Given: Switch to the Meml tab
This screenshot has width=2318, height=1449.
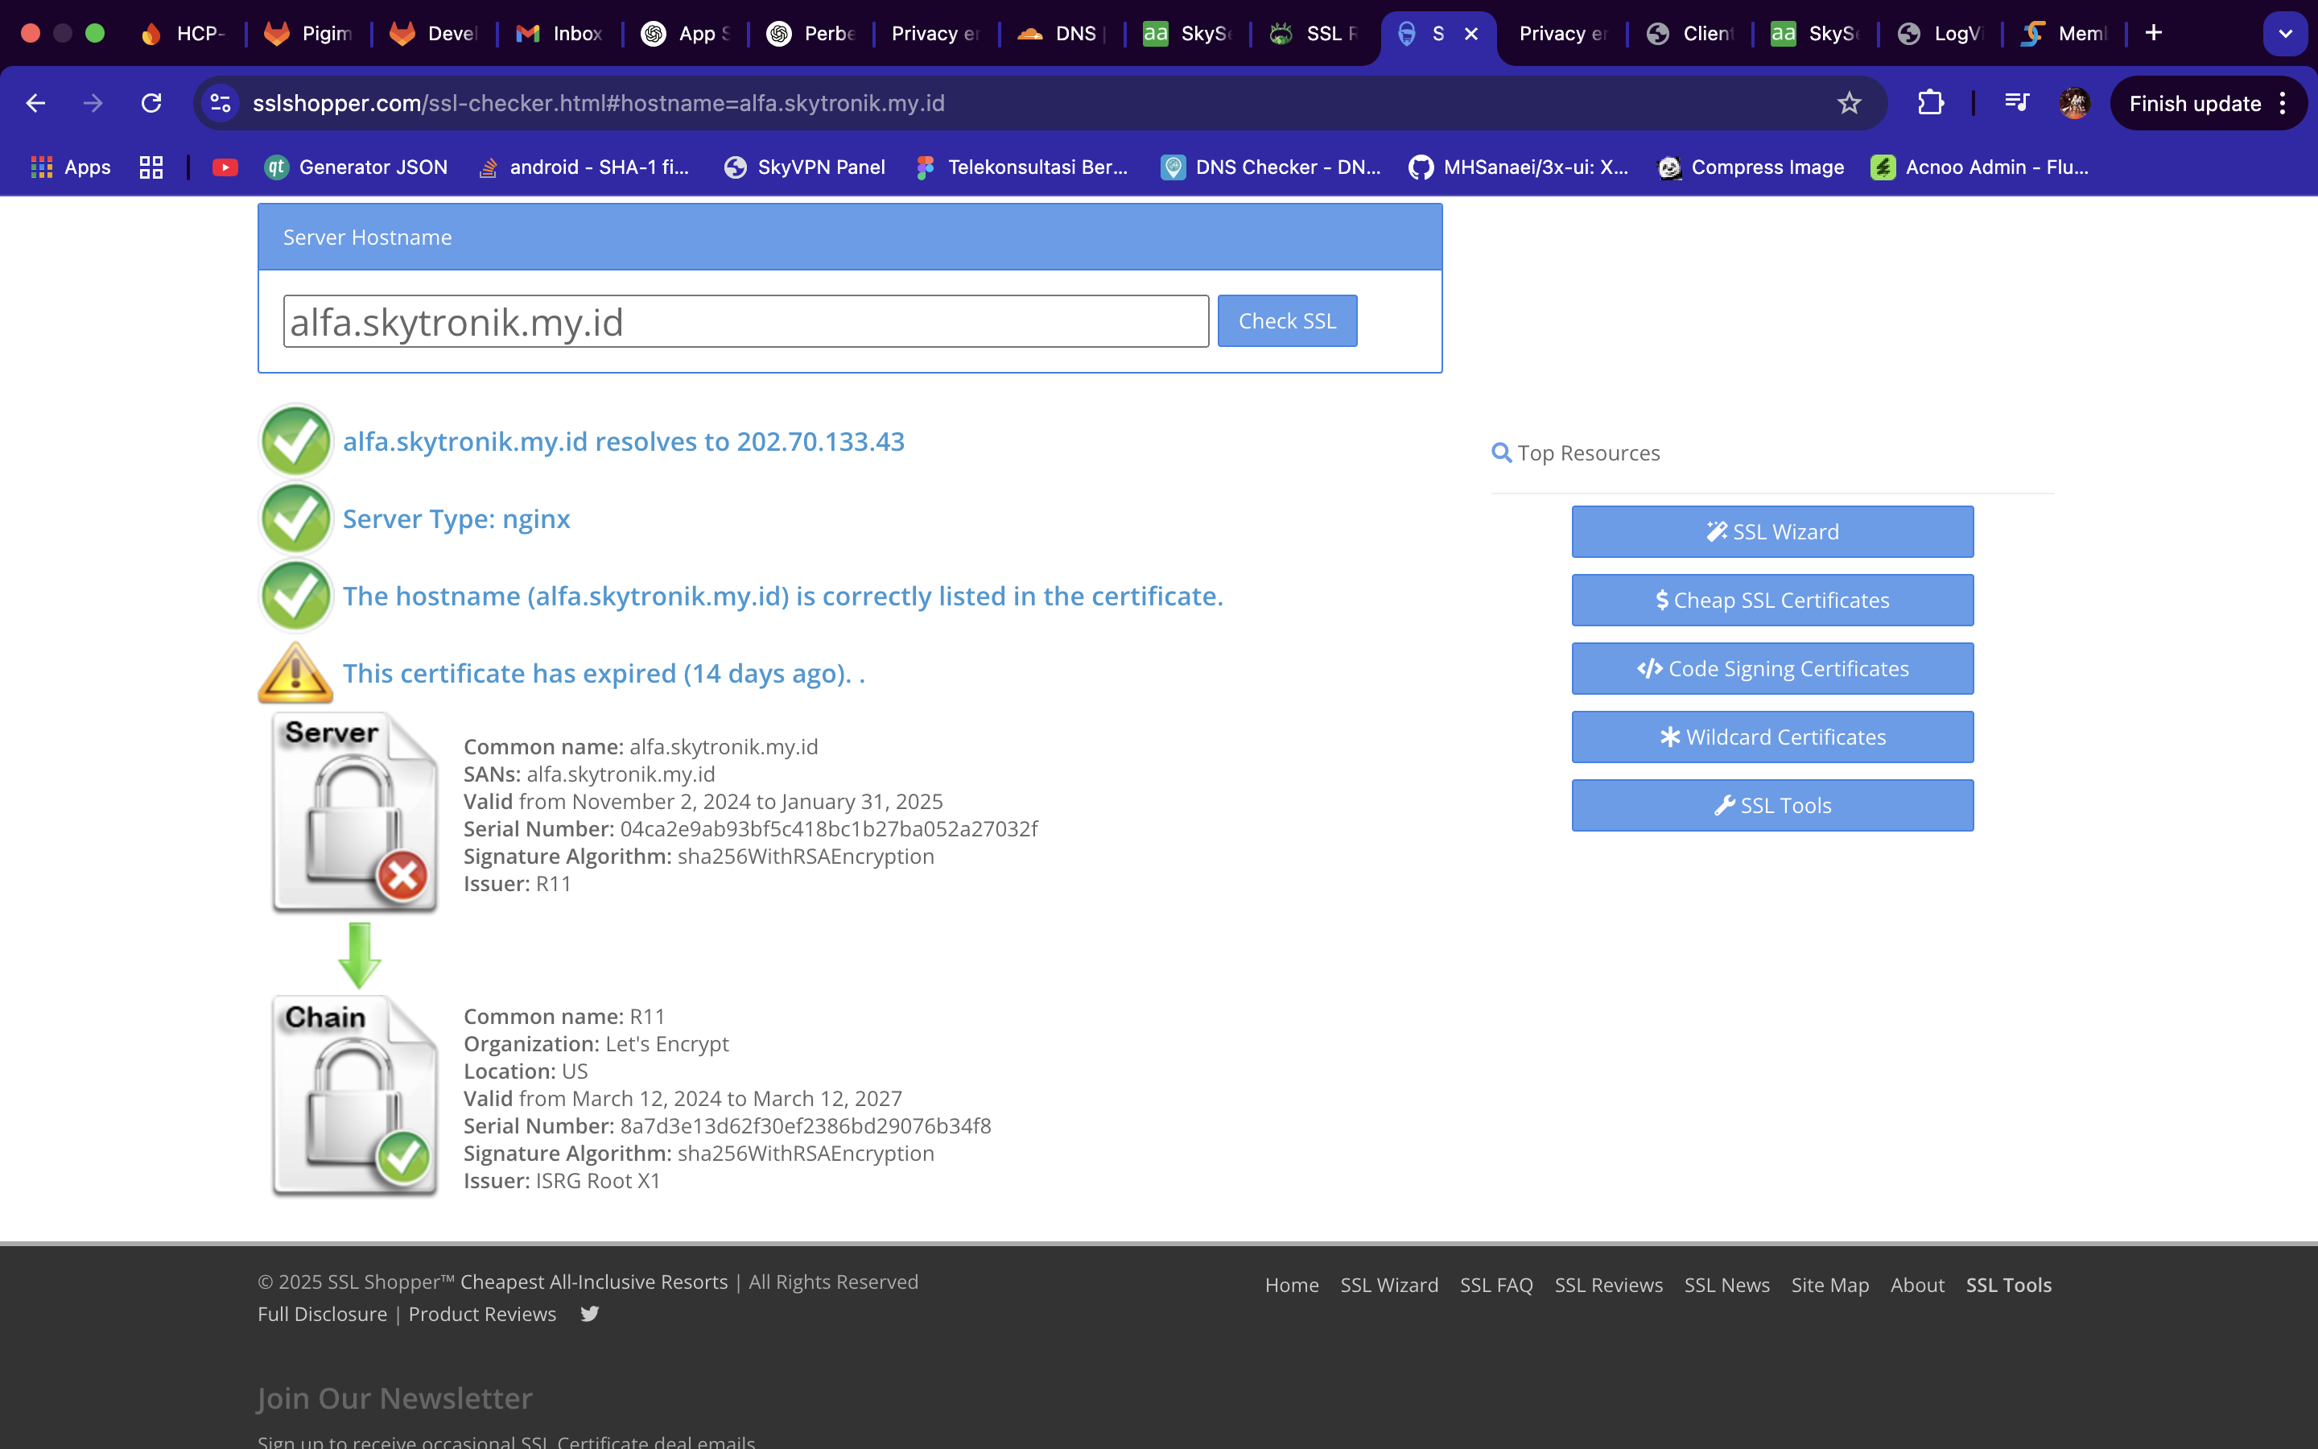Looking at the screenshot, I should click(x=2066, y=34).
